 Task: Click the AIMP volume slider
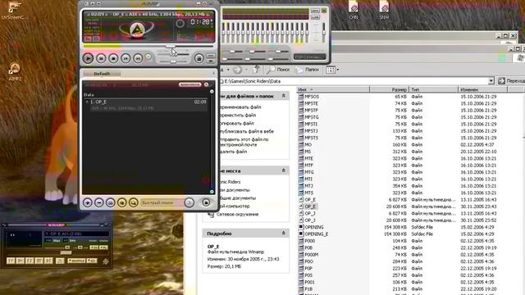click(173, 53)
